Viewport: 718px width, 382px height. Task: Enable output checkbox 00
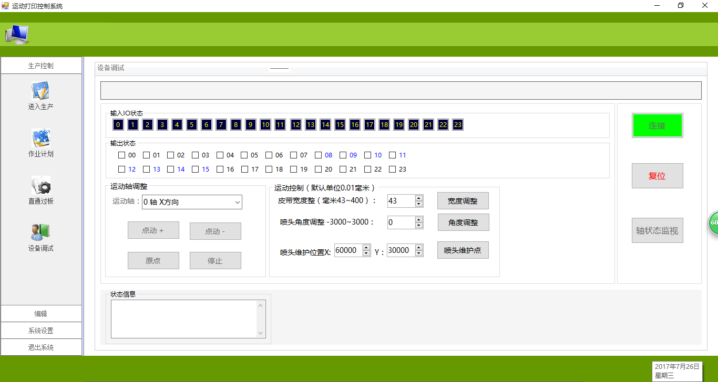[122, 155]
